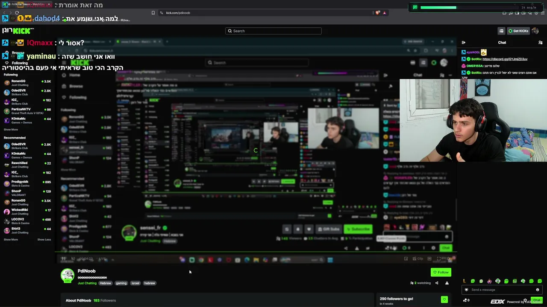This screenshot has height=307, width=547.
Task: Open chat settings gear icon
Action: click(525, 300)
